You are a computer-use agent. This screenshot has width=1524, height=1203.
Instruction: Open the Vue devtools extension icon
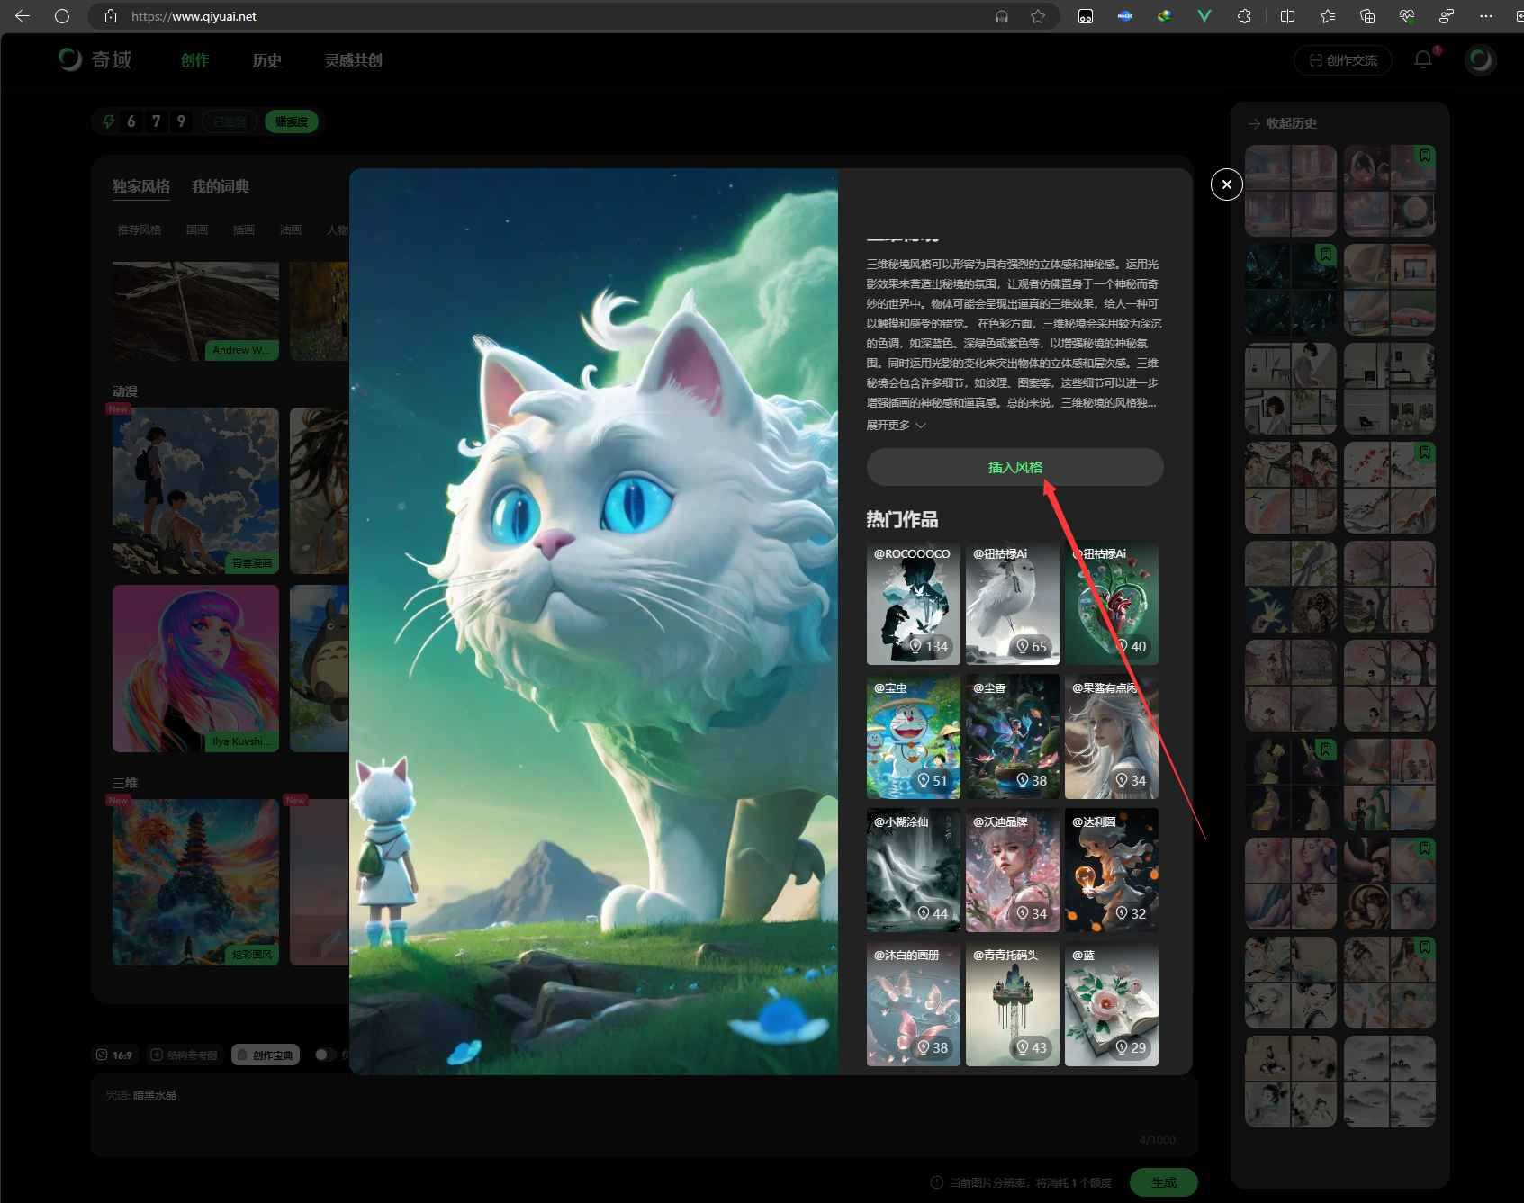click(x=1204, y=16)
